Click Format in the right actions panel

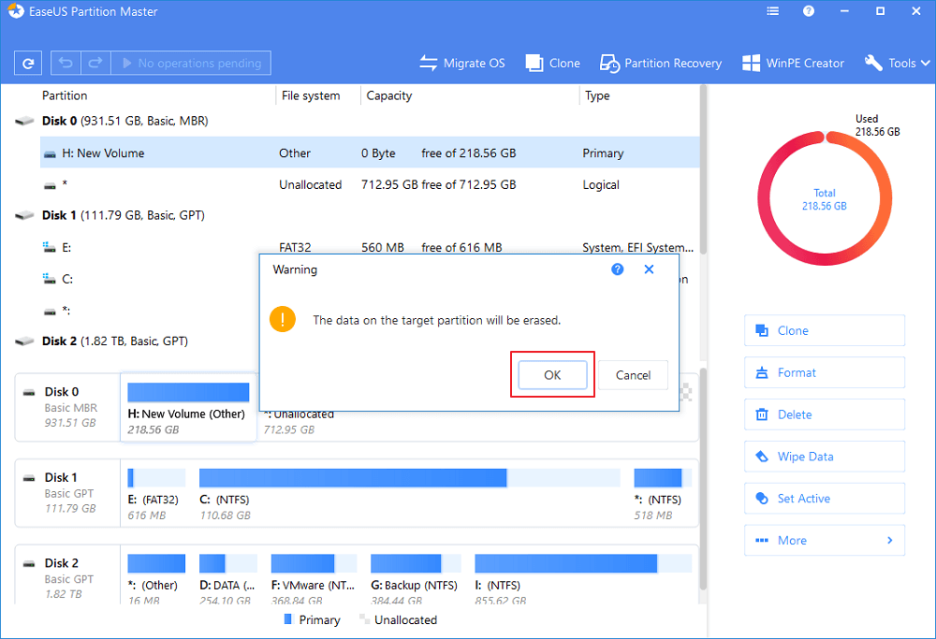825,372
